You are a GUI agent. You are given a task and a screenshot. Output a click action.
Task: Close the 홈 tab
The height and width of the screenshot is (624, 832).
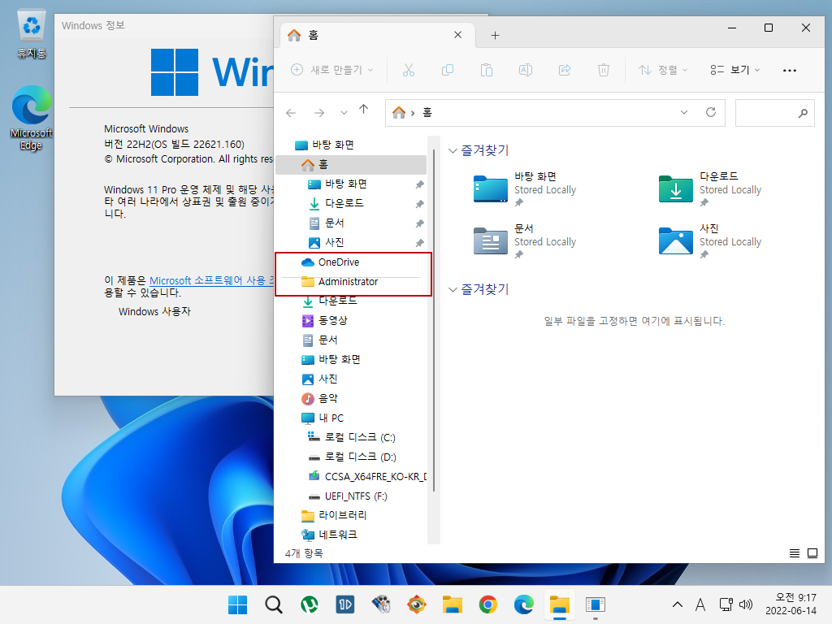point(458,34)
